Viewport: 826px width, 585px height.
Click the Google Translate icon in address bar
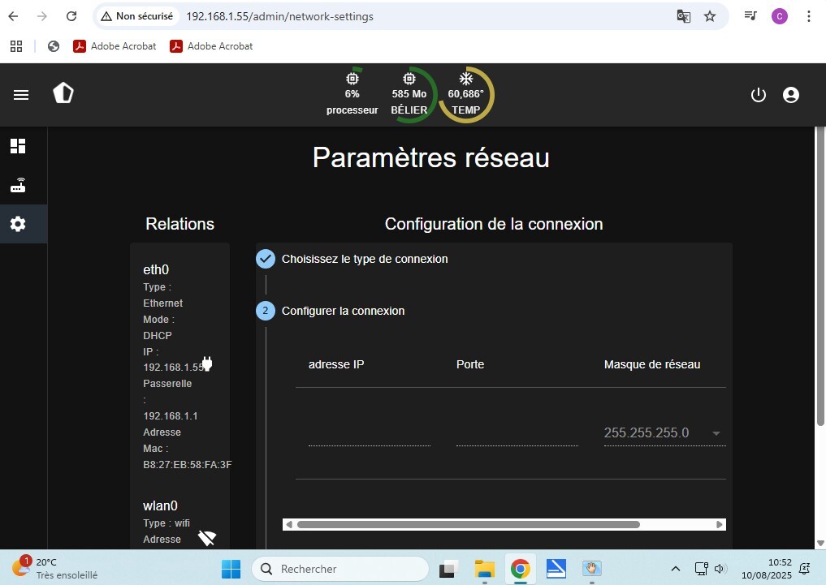coord(684,16)
